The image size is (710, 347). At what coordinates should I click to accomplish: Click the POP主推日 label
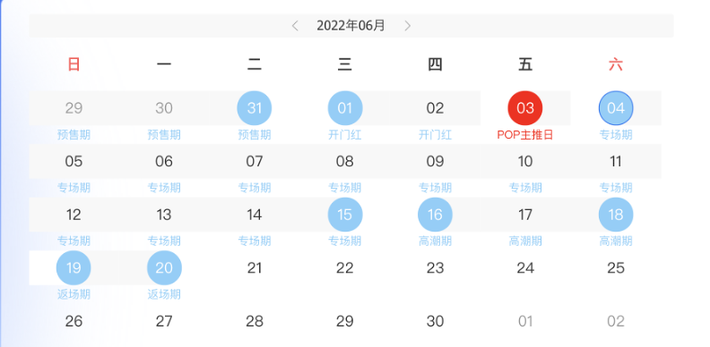tap(525, 135)
